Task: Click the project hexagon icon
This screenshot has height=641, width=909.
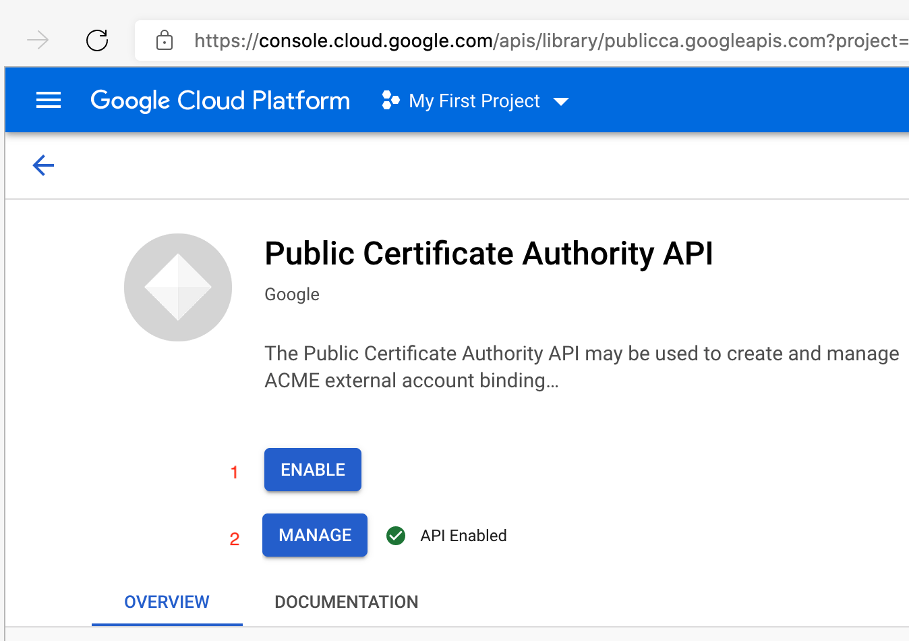Action: click(x=390, y=101)
